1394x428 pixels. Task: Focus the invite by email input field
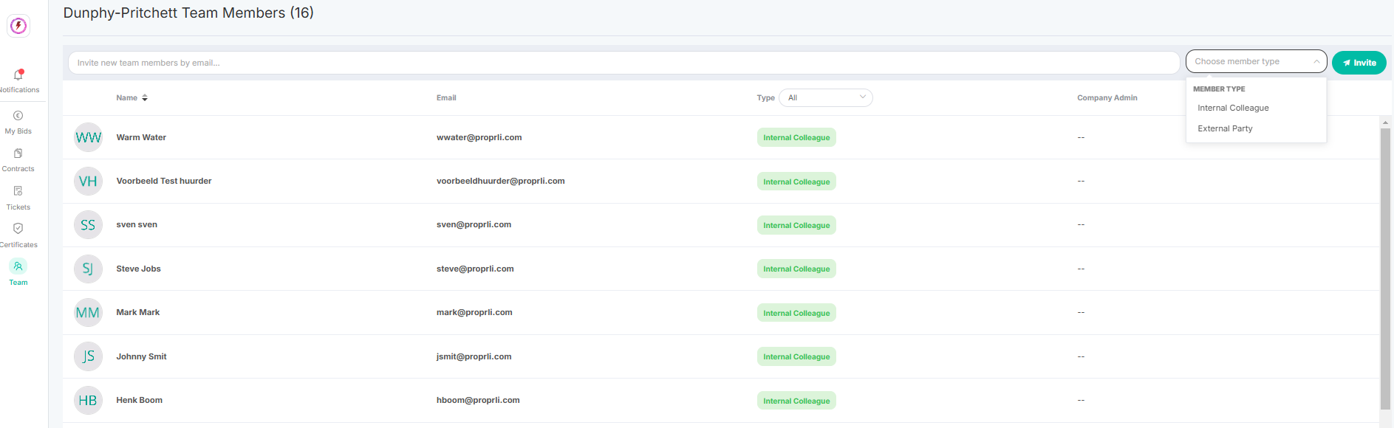point(623,63)
